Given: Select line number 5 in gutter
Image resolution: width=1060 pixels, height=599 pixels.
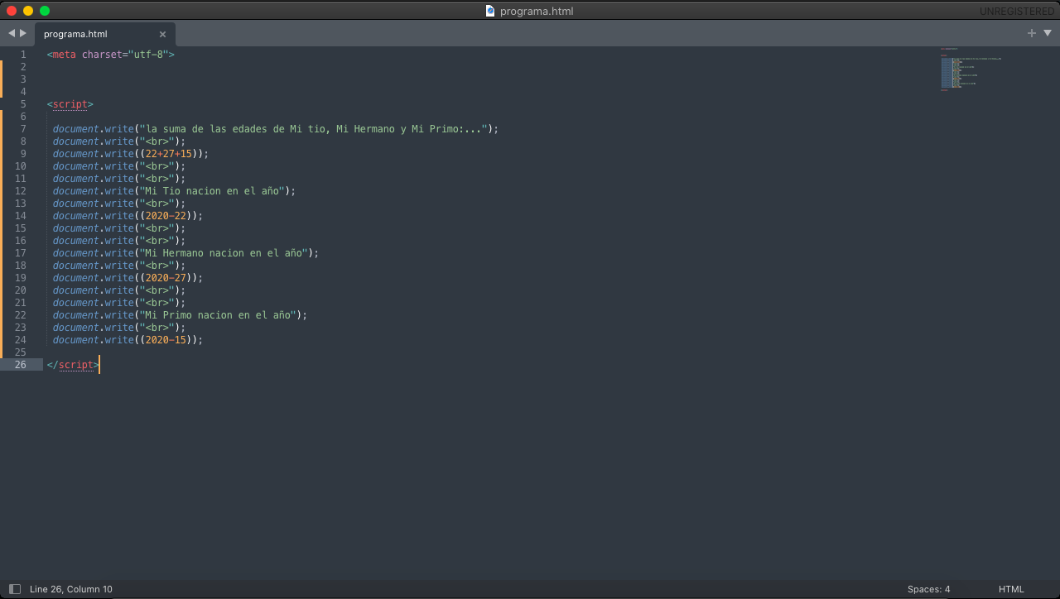Looking at the screenshot, I should pyautogui.click(x=23, y=104).
